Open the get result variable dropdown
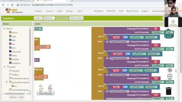 pos(45,77)
